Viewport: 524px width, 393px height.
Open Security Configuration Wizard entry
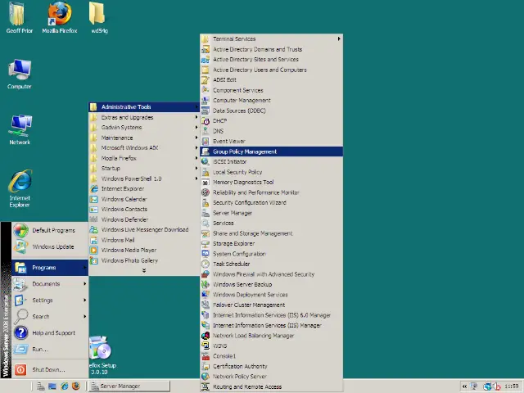271,202
